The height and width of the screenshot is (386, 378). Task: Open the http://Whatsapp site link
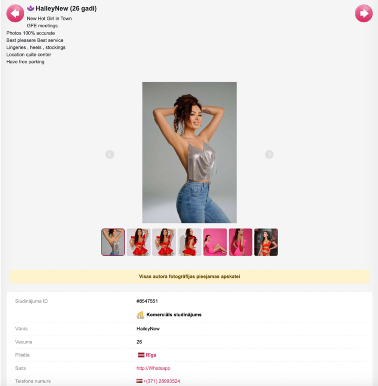153,368
